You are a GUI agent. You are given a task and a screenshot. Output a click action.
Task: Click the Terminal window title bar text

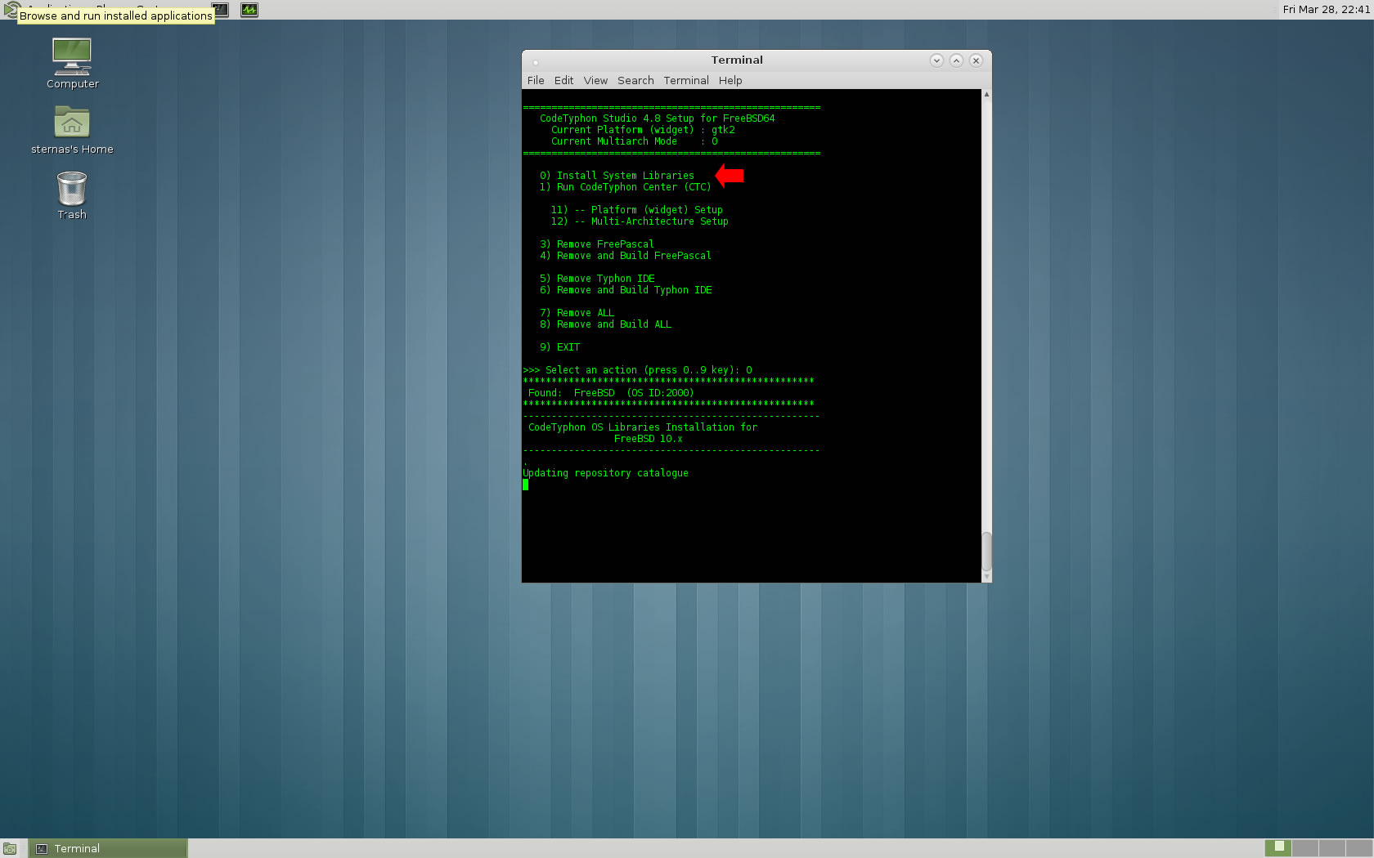(737, 60)
